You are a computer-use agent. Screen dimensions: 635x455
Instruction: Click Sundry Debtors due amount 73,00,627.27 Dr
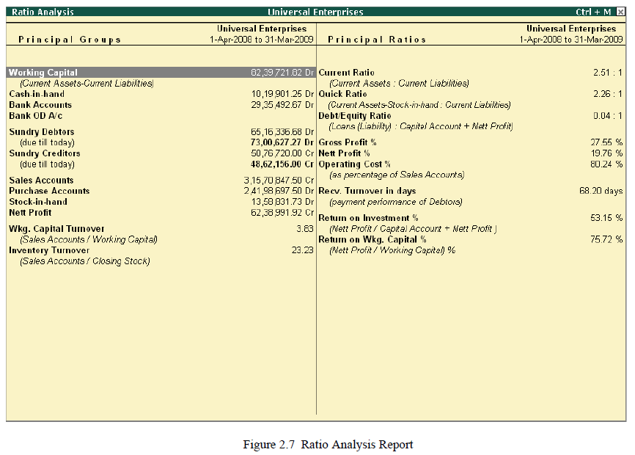click(282, 142)
